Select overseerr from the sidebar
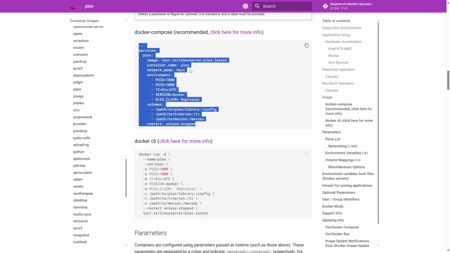The image size is (450, 253). pyautogui.click(x=80, y=54)
